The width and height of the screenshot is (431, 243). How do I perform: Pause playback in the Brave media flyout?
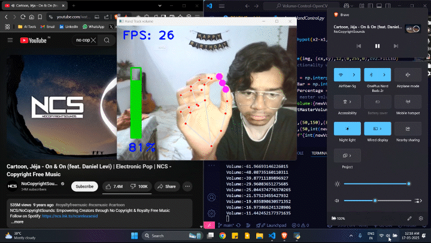pos(377,46)
